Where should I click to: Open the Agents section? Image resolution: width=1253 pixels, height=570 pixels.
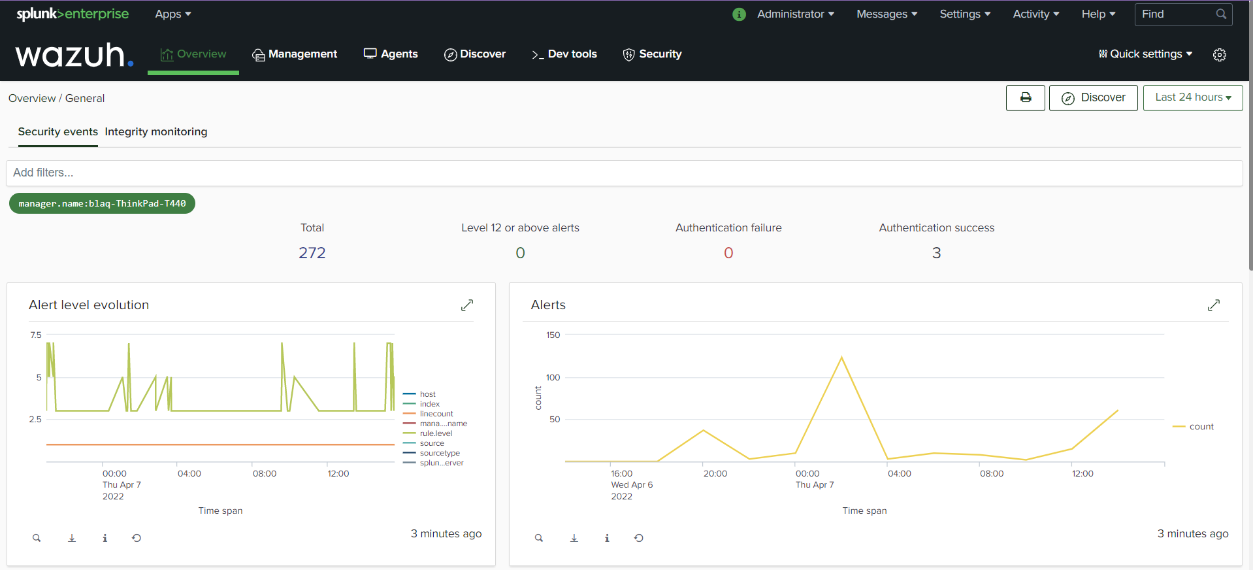[391, 54]
